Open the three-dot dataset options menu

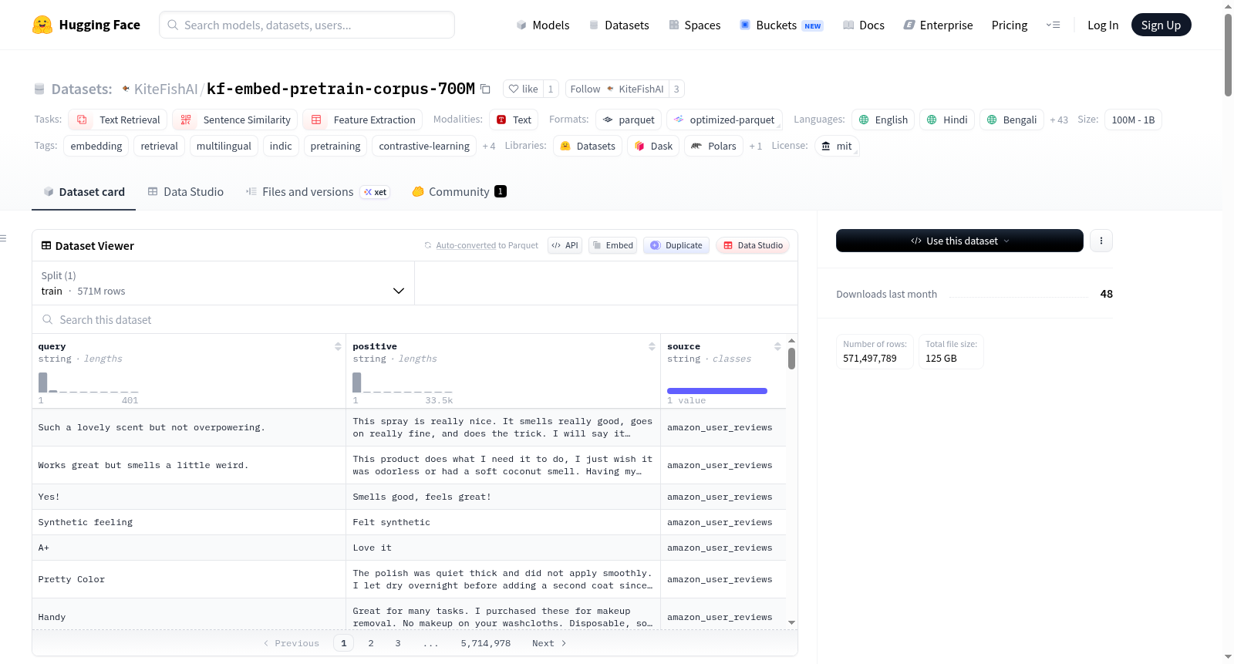(x=1101, y=241)
